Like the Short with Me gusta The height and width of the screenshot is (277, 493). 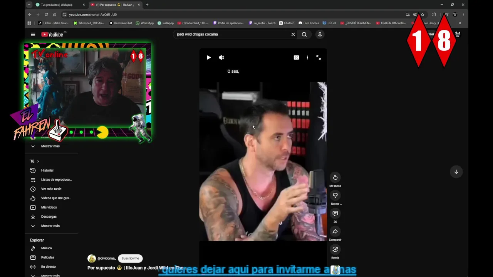click(335, 177)
